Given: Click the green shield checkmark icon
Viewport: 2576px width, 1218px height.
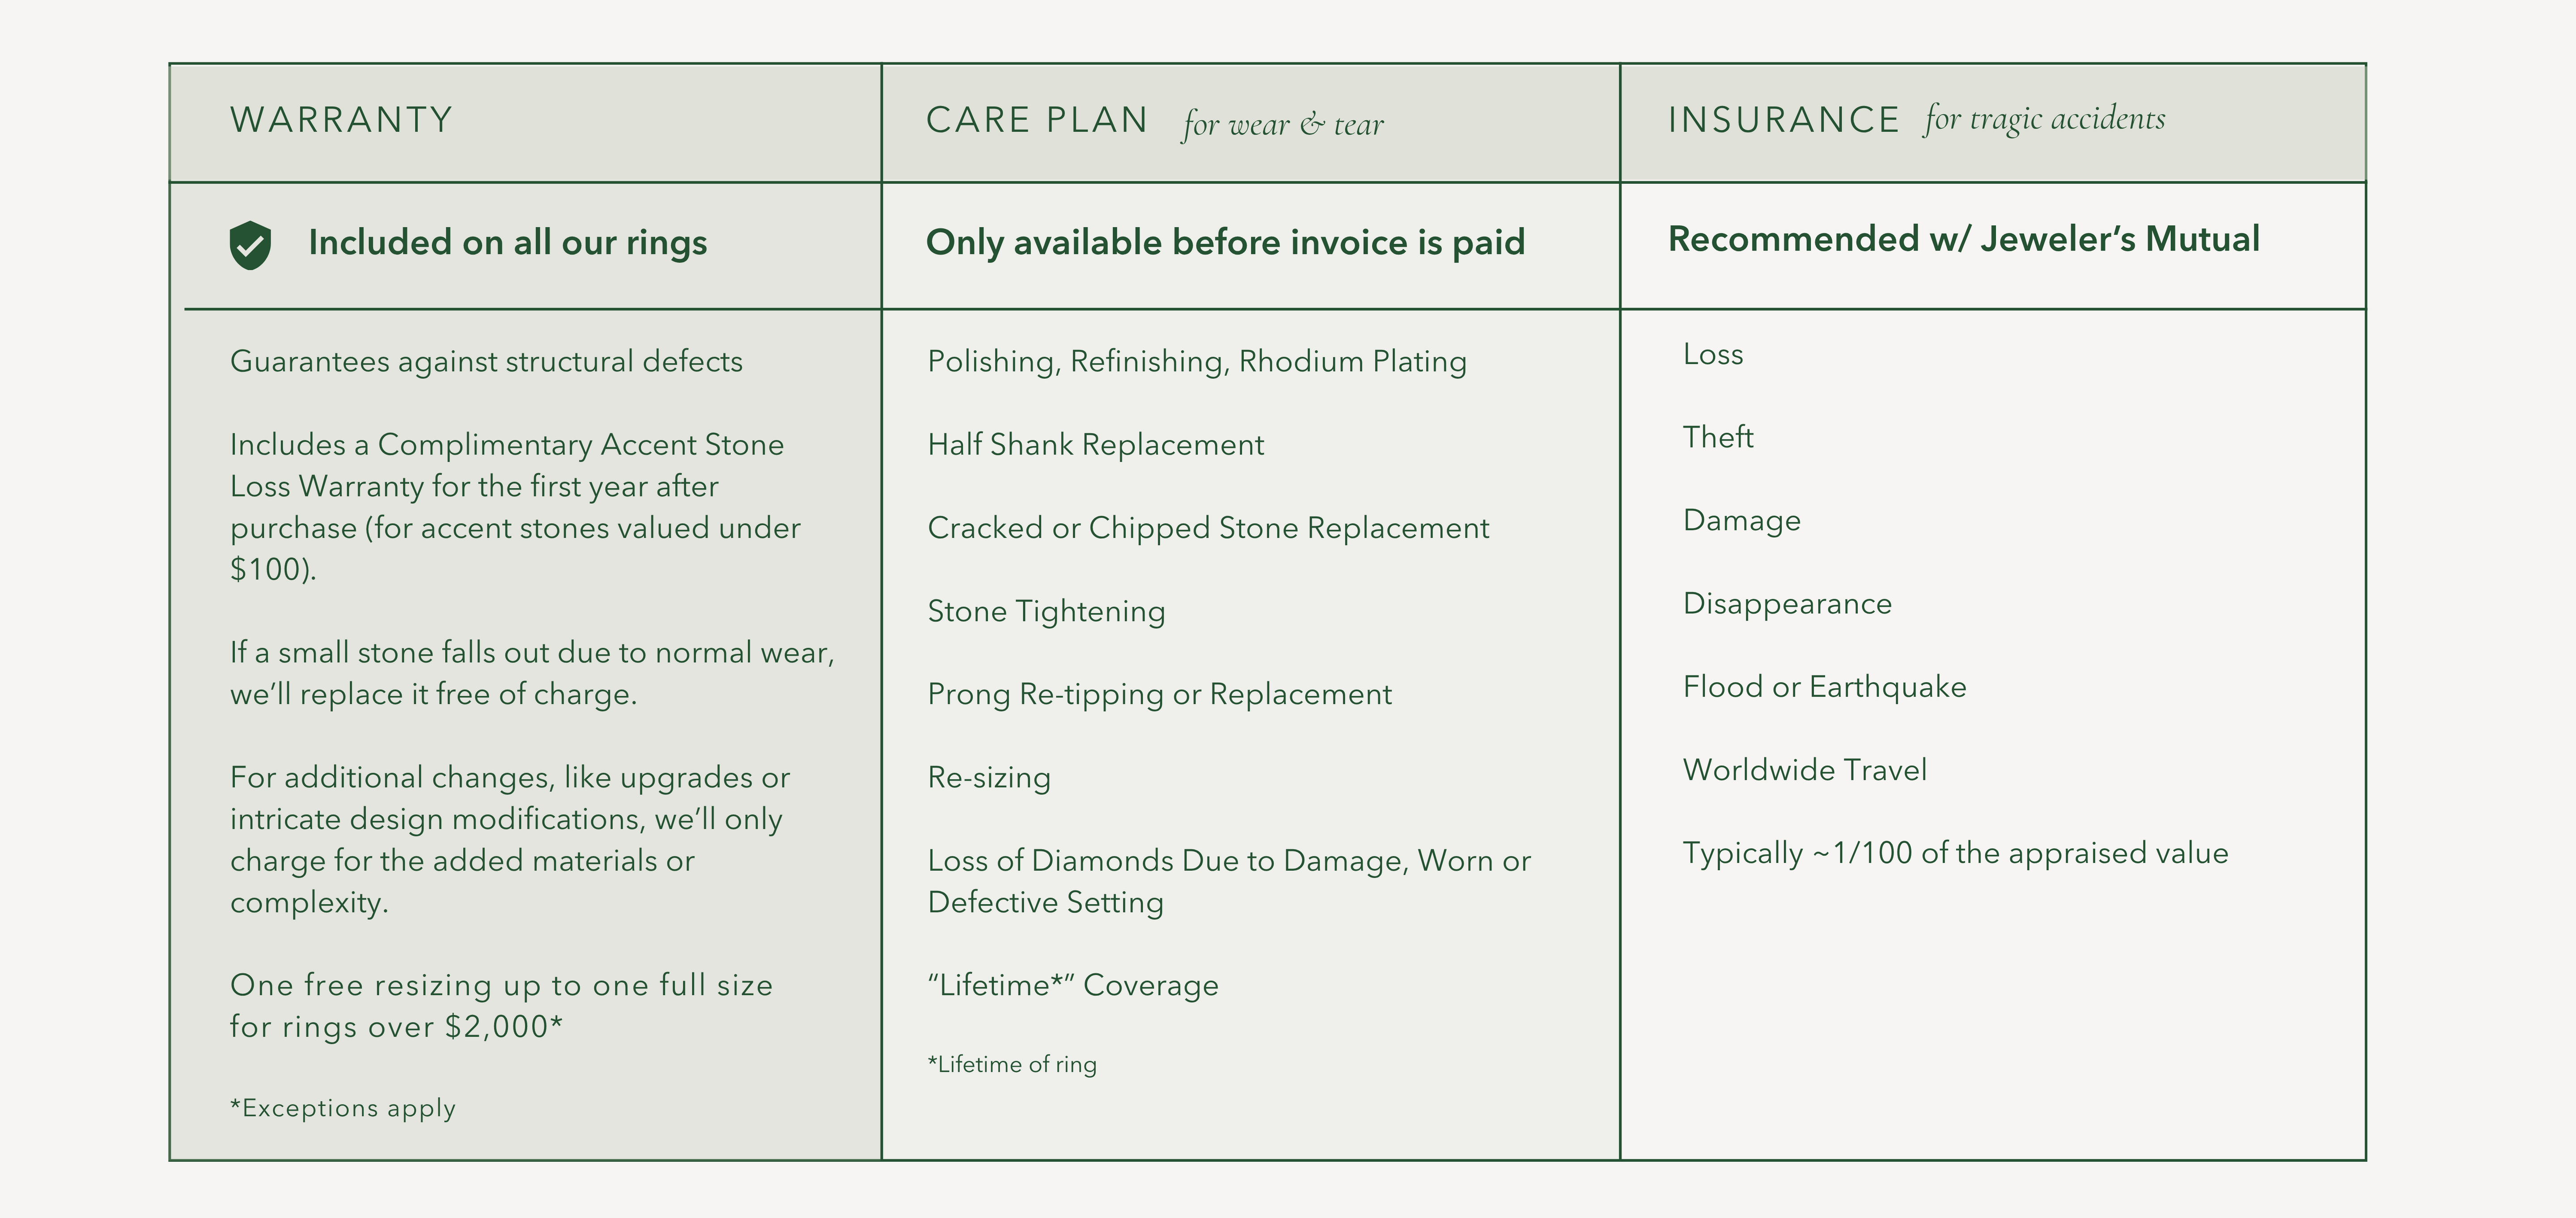Looking at the screenshot, I should 250,245.
